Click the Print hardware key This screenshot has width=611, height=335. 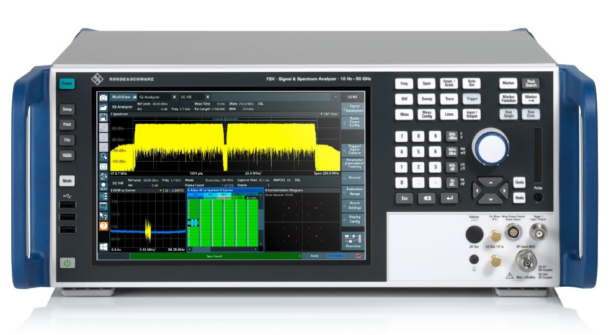coord(67,124)
